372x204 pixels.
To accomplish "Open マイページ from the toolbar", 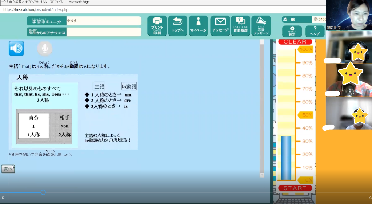I will 198,26.
